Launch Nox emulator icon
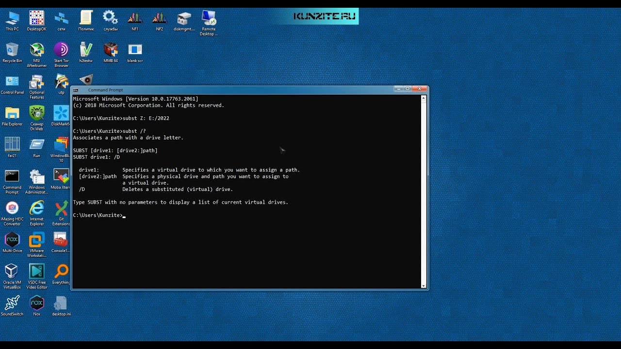 pos(37,306)
